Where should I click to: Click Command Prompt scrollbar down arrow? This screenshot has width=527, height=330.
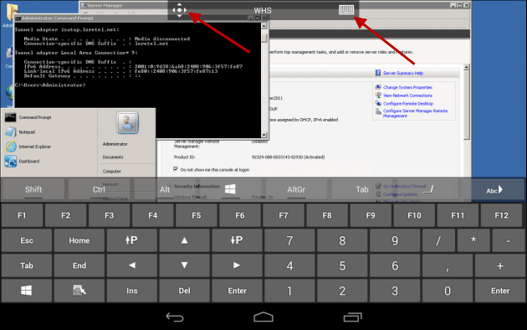pos(264,135)
